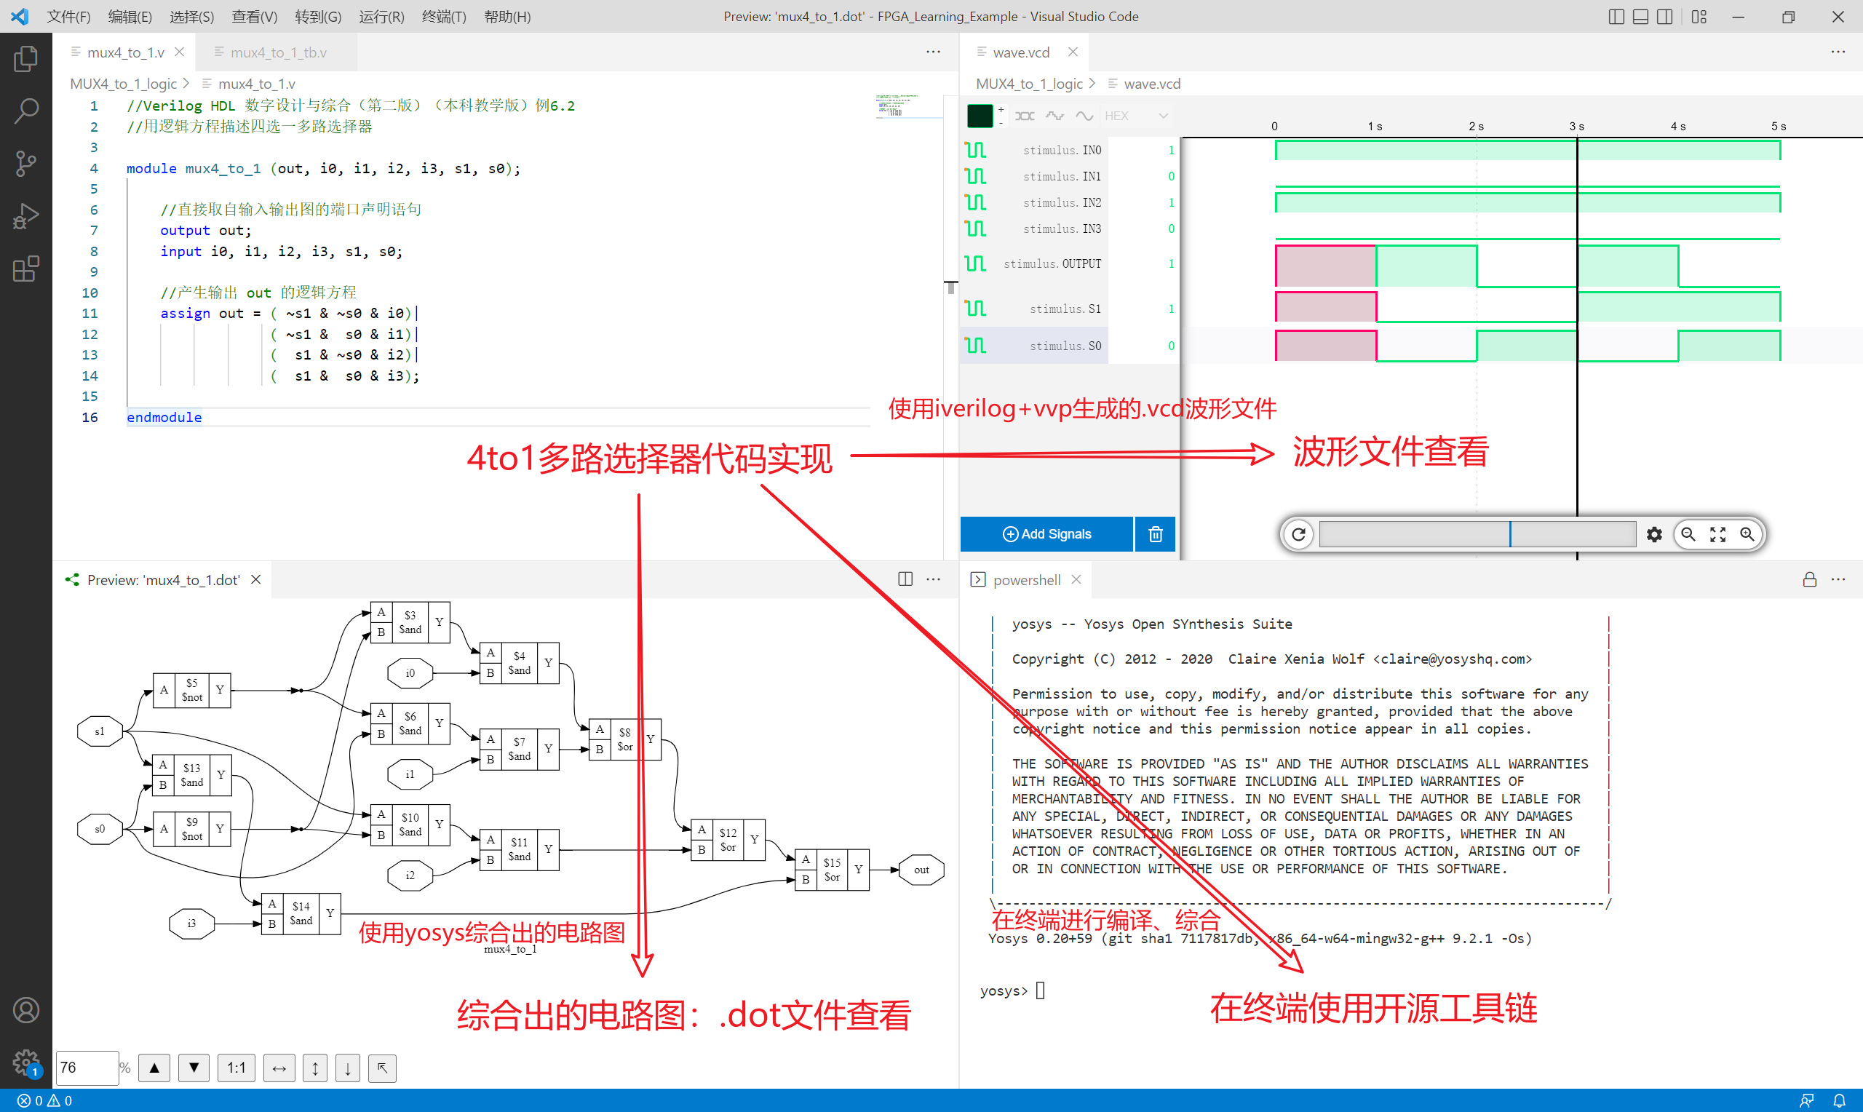Close the wave.vcd tab
This screenshot has height=1112, width=1863.
tap(1073, 52)
